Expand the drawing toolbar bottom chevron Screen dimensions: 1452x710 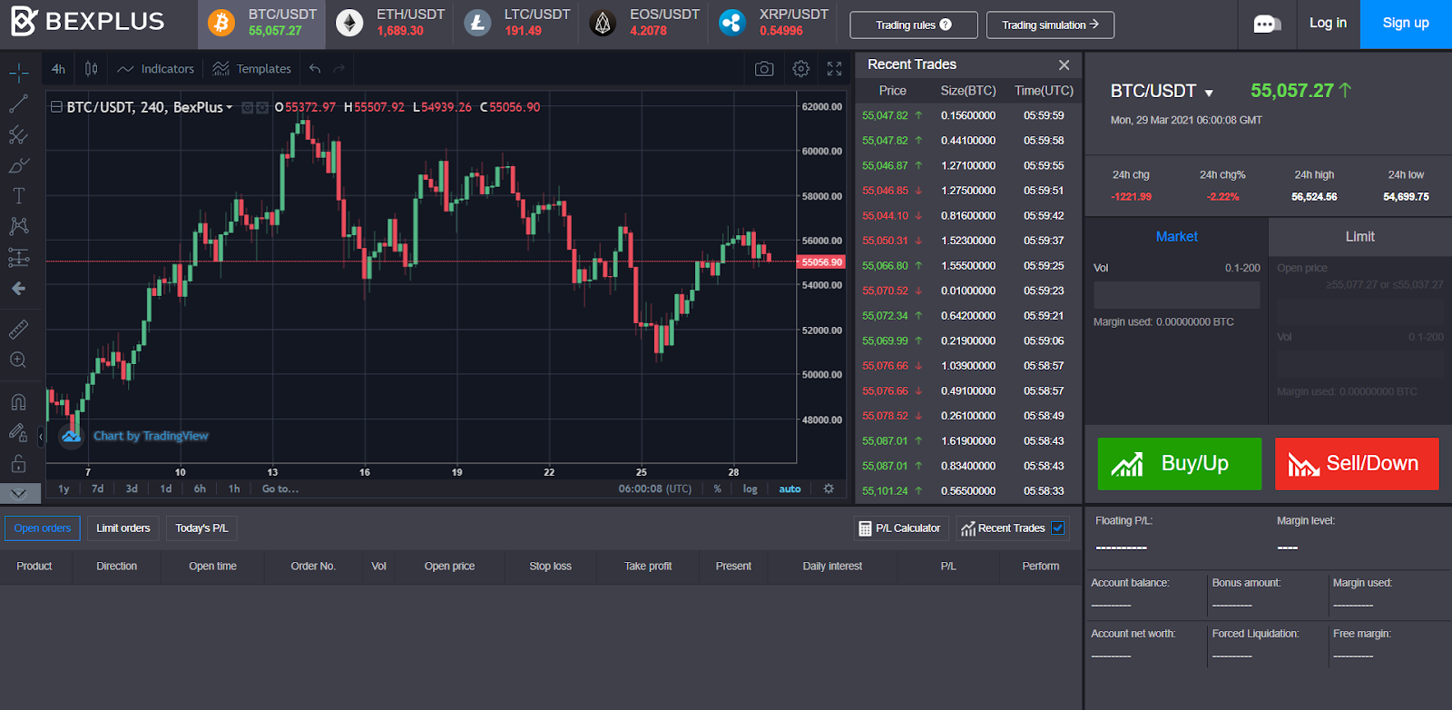[x=19, y=494]
